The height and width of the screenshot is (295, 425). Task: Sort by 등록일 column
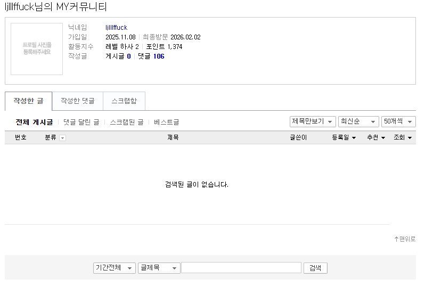pyautogui.click(x=344, y=137)
